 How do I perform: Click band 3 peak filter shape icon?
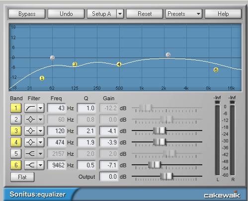click(31, 131)
